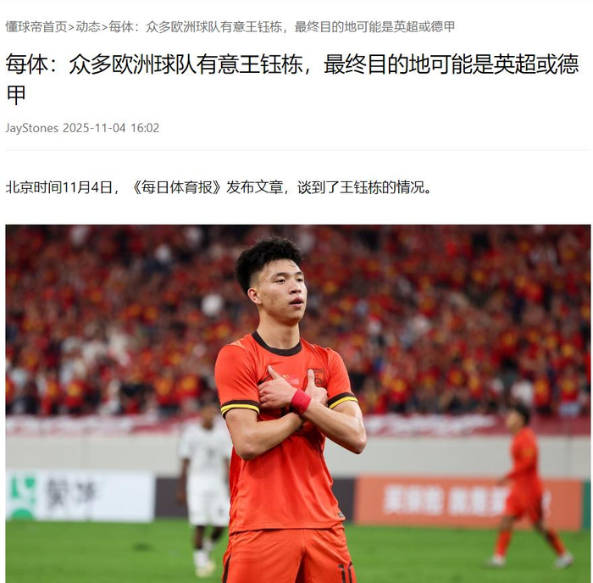The height and width of the screenshot is (583, 593).
Task: Open the author JayStones profile
Action: click(32, 128)
